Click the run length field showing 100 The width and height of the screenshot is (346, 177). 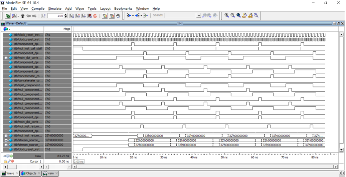click(56, 16)
